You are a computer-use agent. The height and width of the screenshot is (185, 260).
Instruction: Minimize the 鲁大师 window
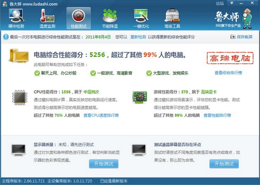[x=241, y=3]
